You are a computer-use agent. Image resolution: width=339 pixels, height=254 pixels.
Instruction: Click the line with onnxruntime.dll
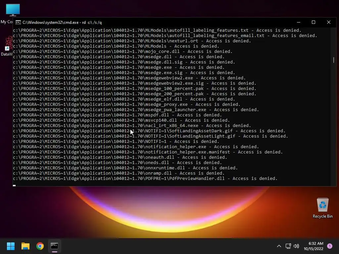(125, 168)
